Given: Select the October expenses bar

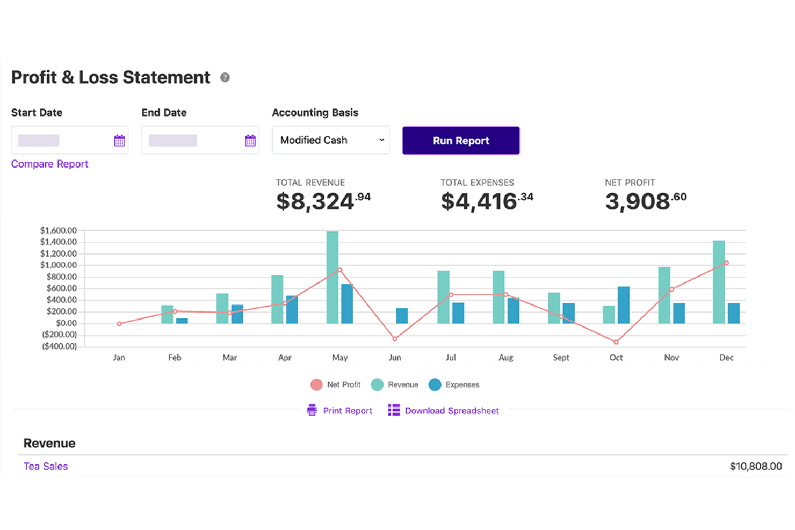Looking at the screenshot, I should tap(623, 305).
